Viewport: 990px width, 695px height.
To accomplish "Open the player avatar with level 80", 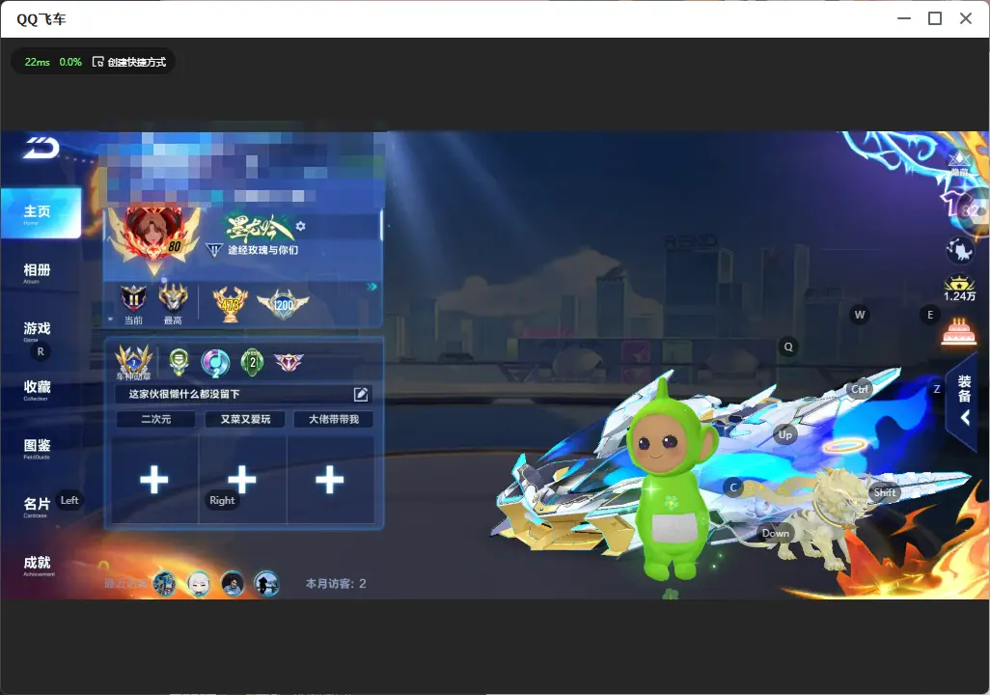I will 153,235.
